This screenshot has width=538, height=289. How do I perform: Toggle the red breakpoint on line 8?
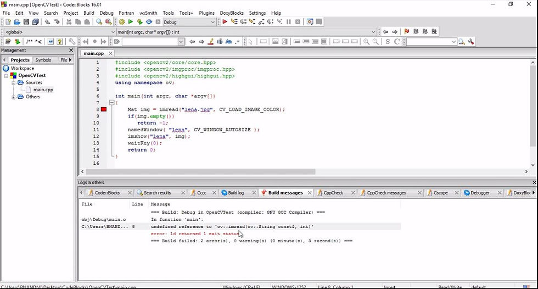tap(104, 109)
